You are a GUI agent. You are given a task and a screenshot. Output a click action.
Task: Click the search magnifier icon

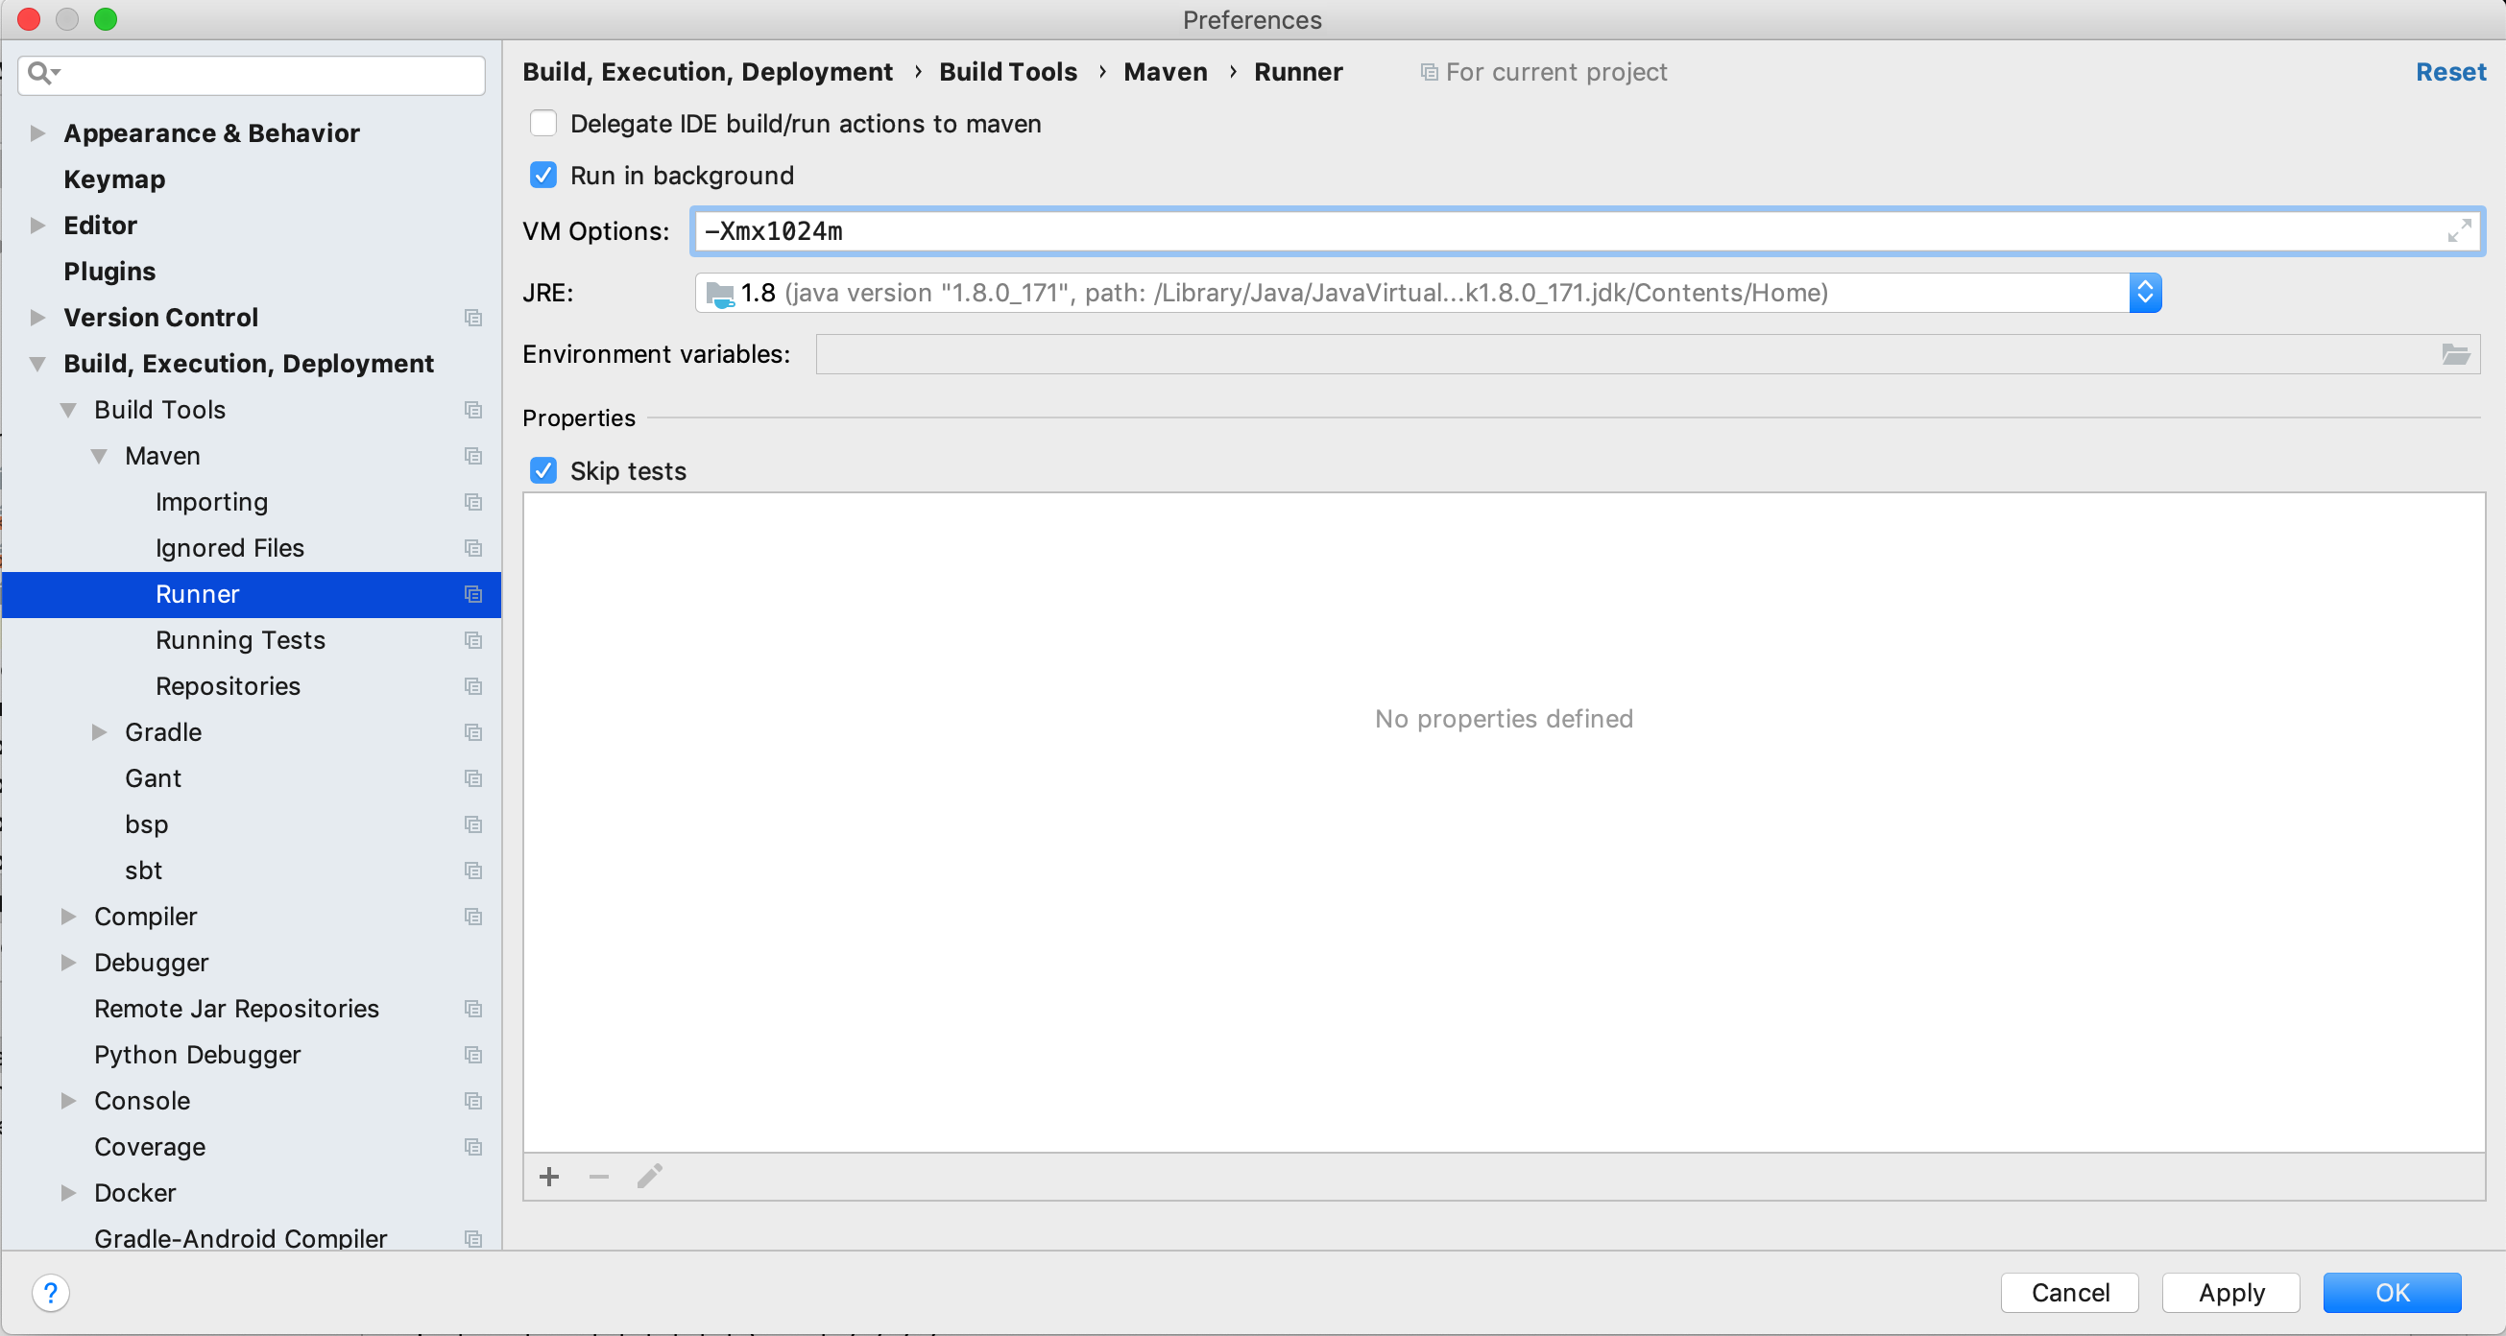[x=43, y=73]
